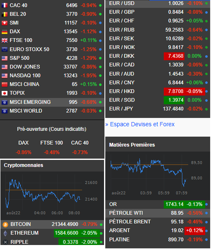
Task: Click the blue status dot on DAX row
Action: point(100,32)
